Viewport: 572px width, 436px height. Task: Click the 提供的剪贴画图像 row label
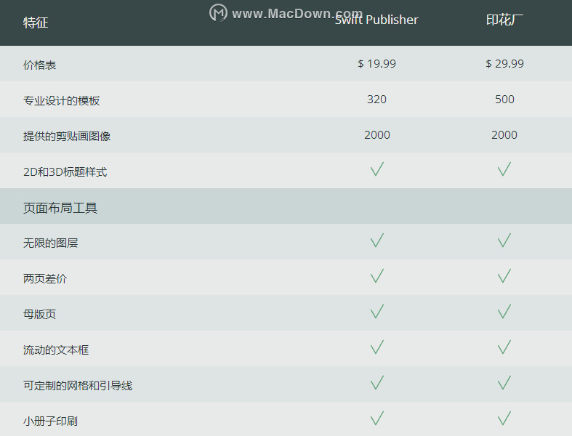[x=67, y=136]
